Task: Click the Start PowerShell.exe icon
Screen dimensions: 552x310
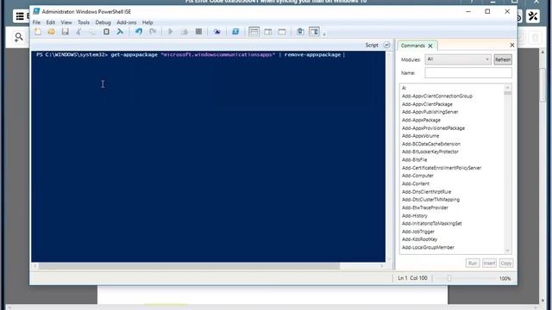Action: pos(235,32)
